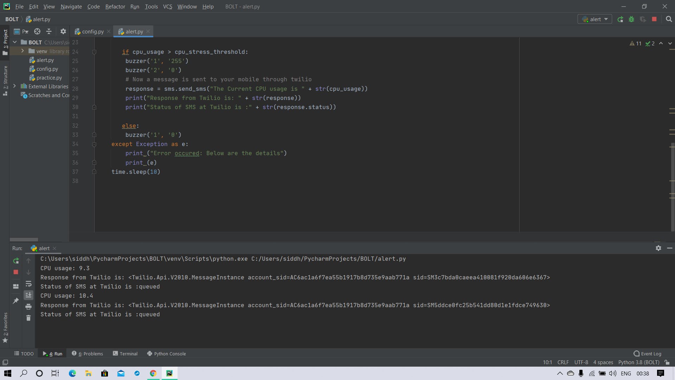The height and width of the screenshot is (380, 675).
Task: Click restore layout icon in Run sidebar
Action: pos(16,286)
